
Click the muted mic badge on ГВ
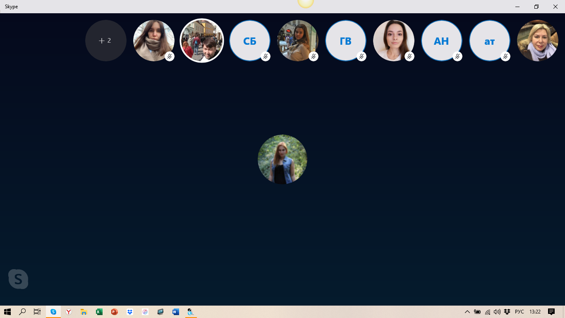click(x=362, y=56)
